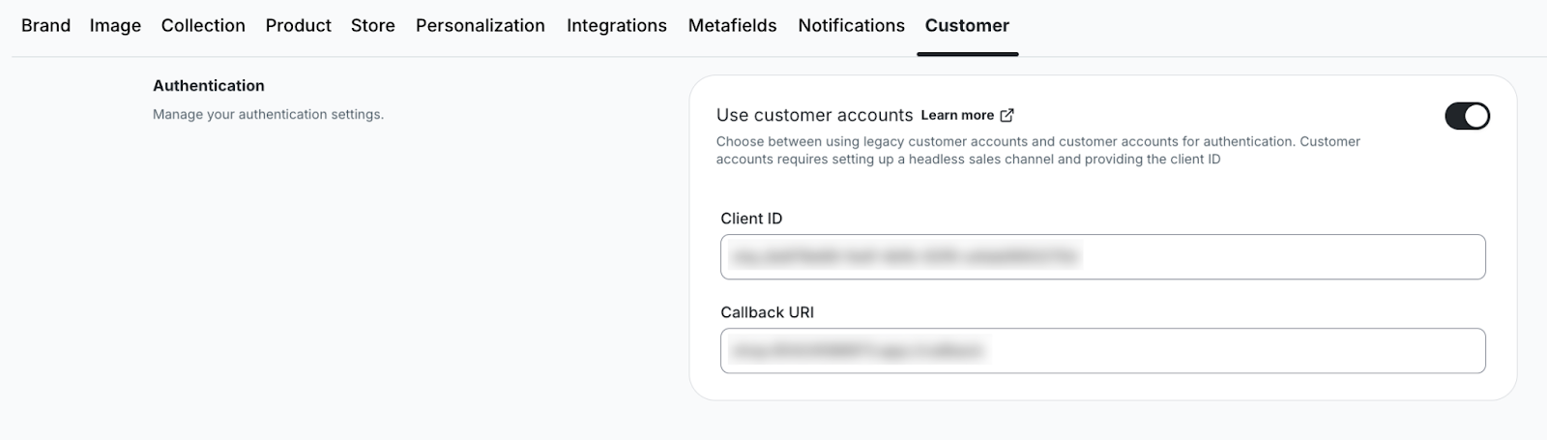
Task: Click the active Customer tab
Action: click(x=967, y=26)
